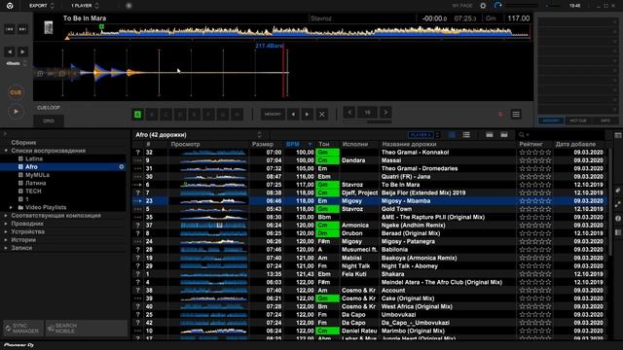Select the MyMULa playlist

tap(37, 175)
